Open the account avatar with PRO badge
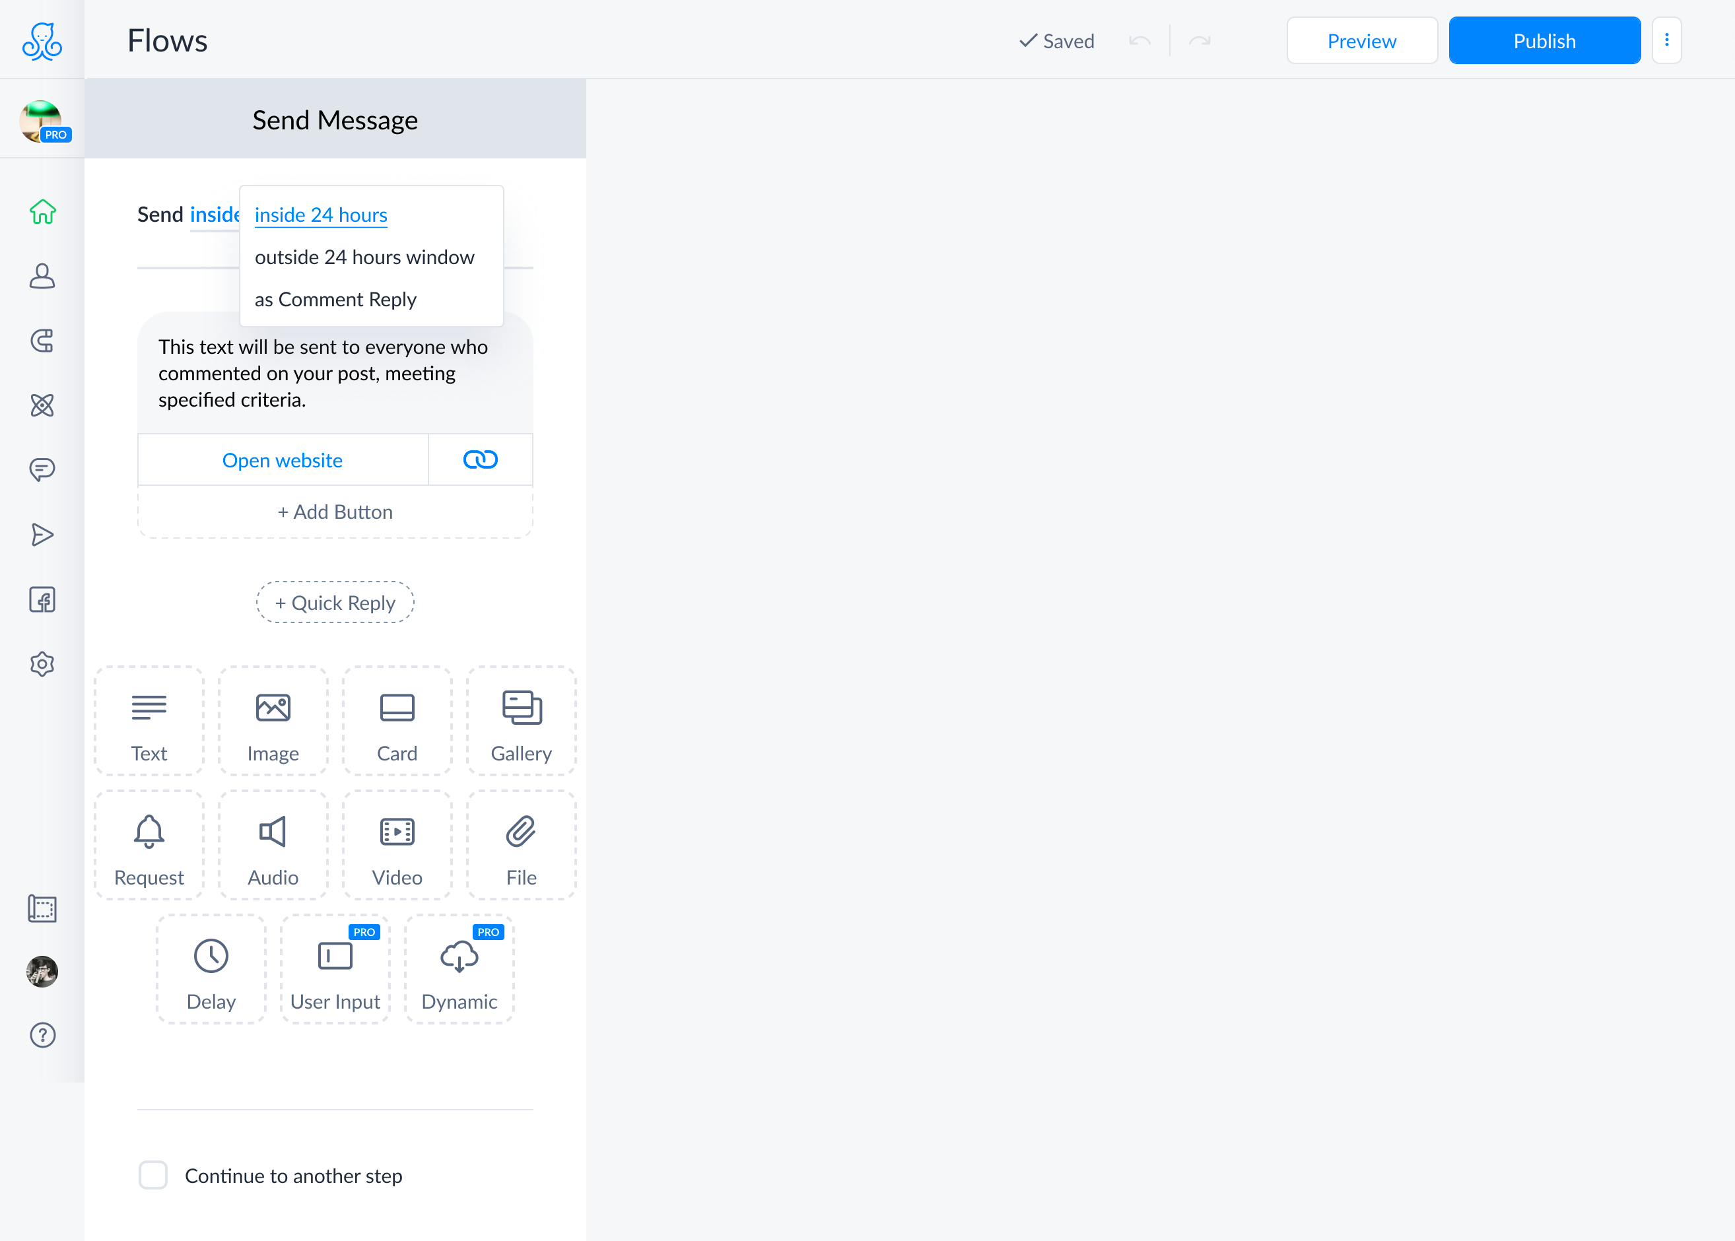Image resolution: width=1735 pixels, height=1241 pixels. tap(44, 121)
